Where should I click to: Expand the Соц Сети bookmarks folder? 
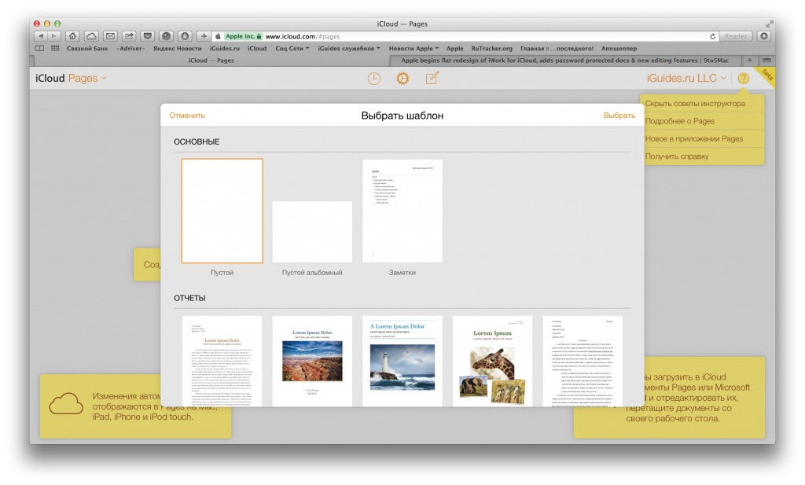pos(292,48)
